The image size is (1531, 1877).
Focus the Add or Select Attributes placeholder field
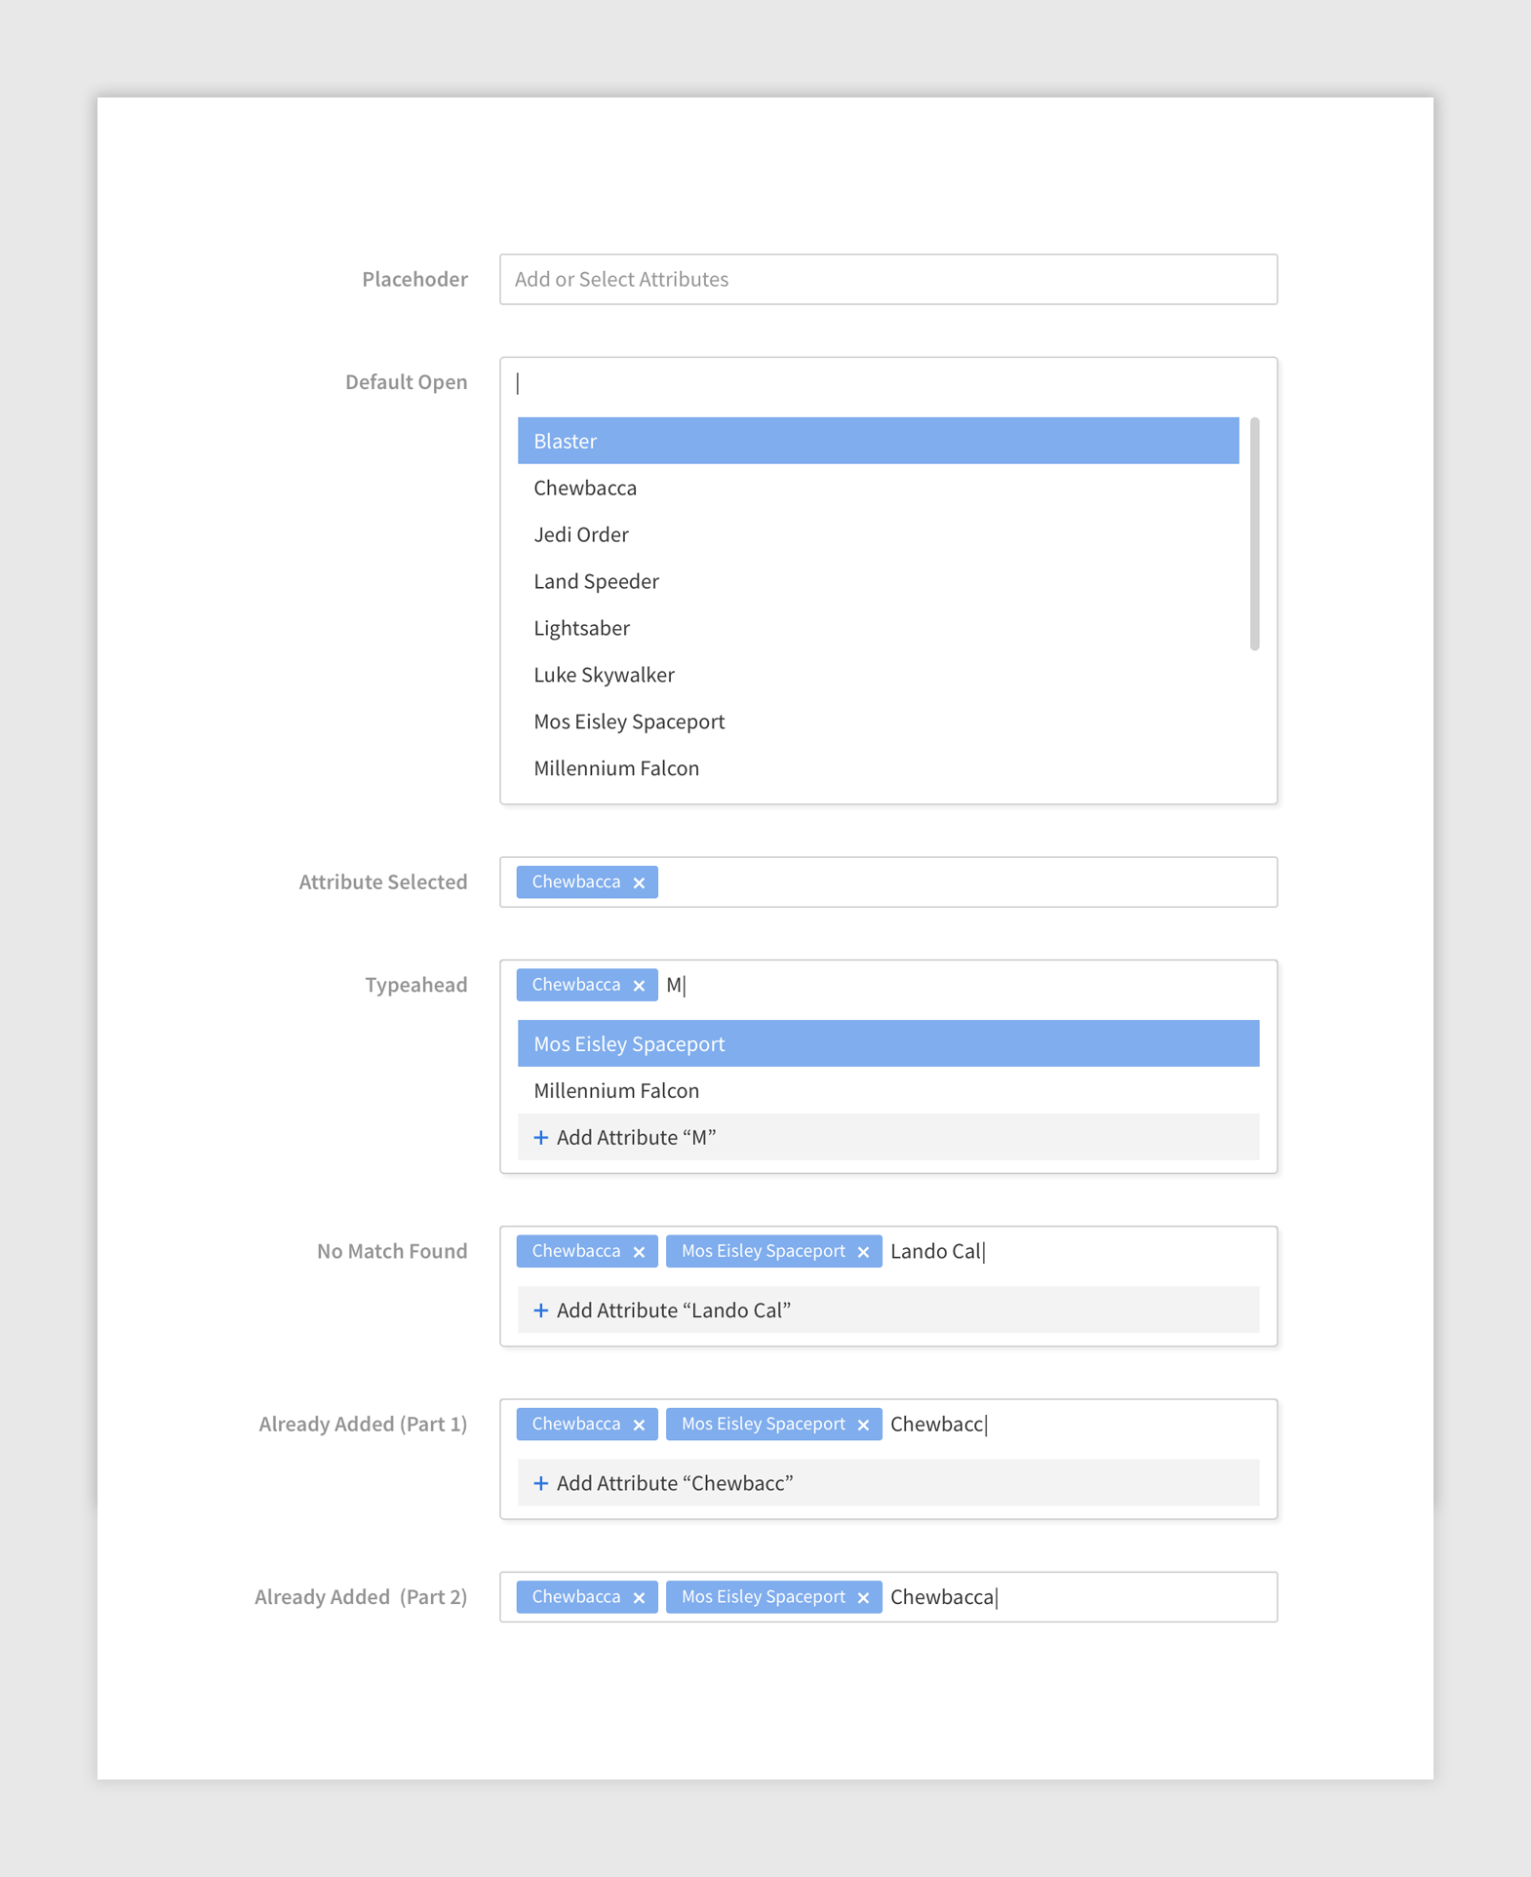pos(888,280)
